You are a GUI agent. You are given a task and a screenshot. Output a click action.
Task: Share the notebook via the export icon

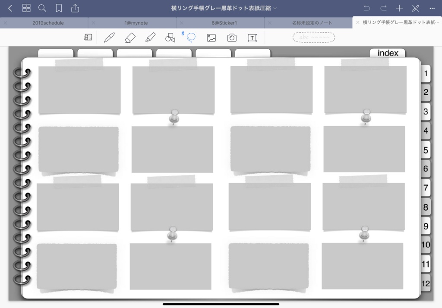point(76,8)
